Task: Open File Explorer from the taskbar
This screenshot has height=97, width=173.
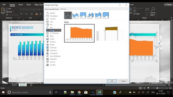Action: pos(72,92)
